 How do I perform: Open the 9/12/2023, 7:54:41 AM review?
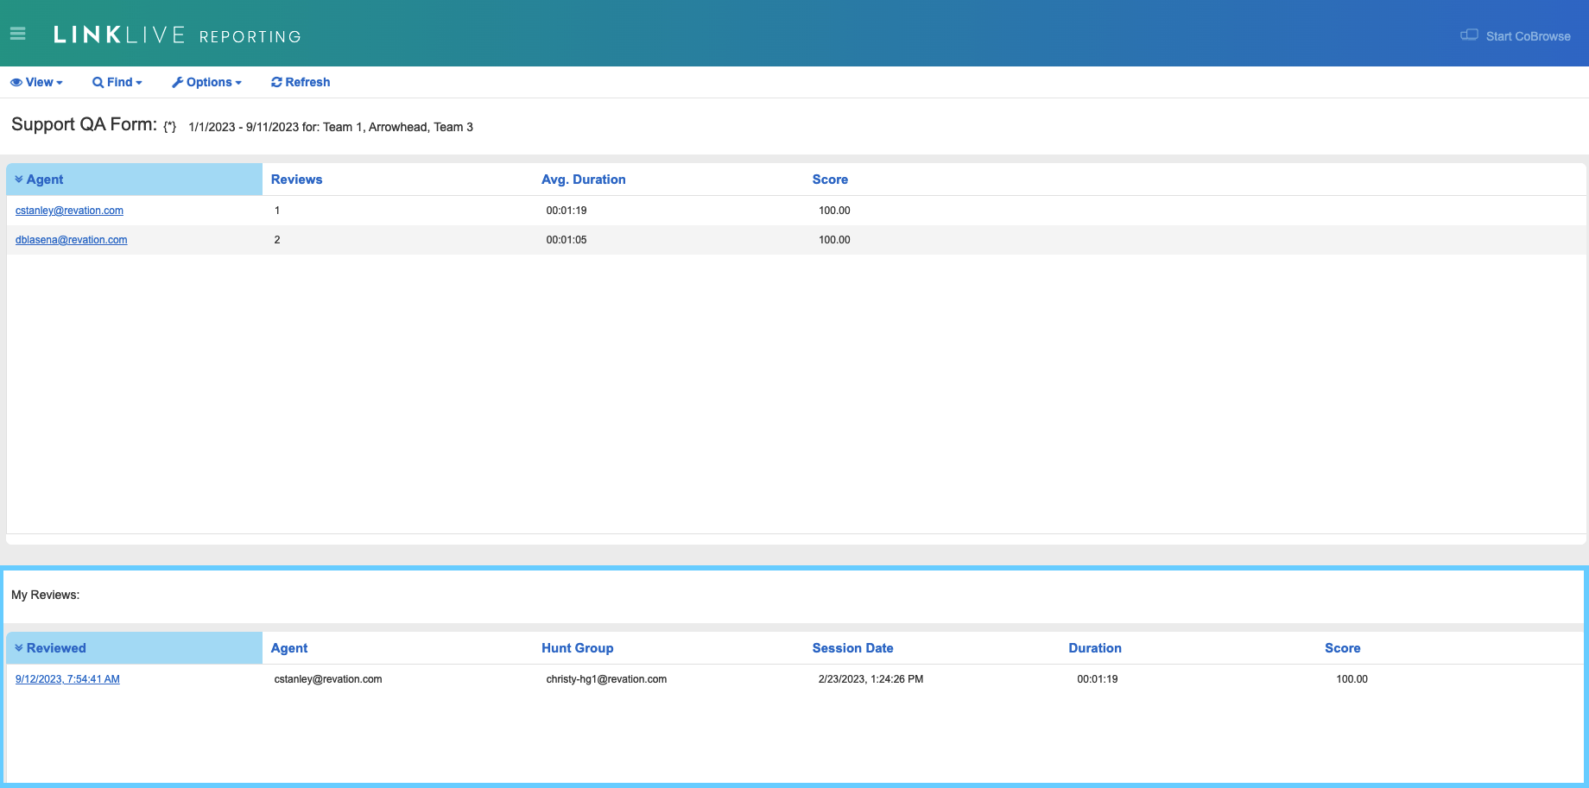pyautogui.click(x=67, y=679)
